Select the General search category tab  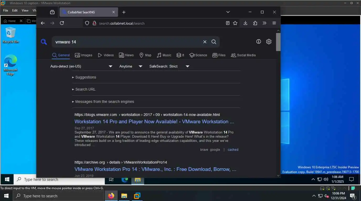(61, 55)
